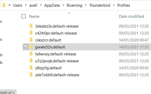
Task: Select the zde7obb9.default-release folder icon
Action: [x=31, y=75]
